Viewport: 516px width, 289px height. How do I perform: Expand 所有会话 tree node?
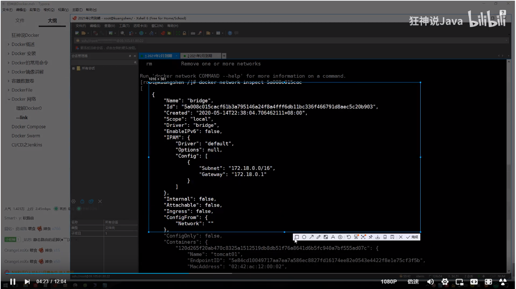click(73, 68)
